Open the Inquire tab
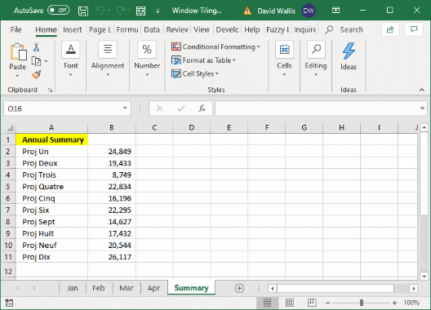 pos(304,29)
